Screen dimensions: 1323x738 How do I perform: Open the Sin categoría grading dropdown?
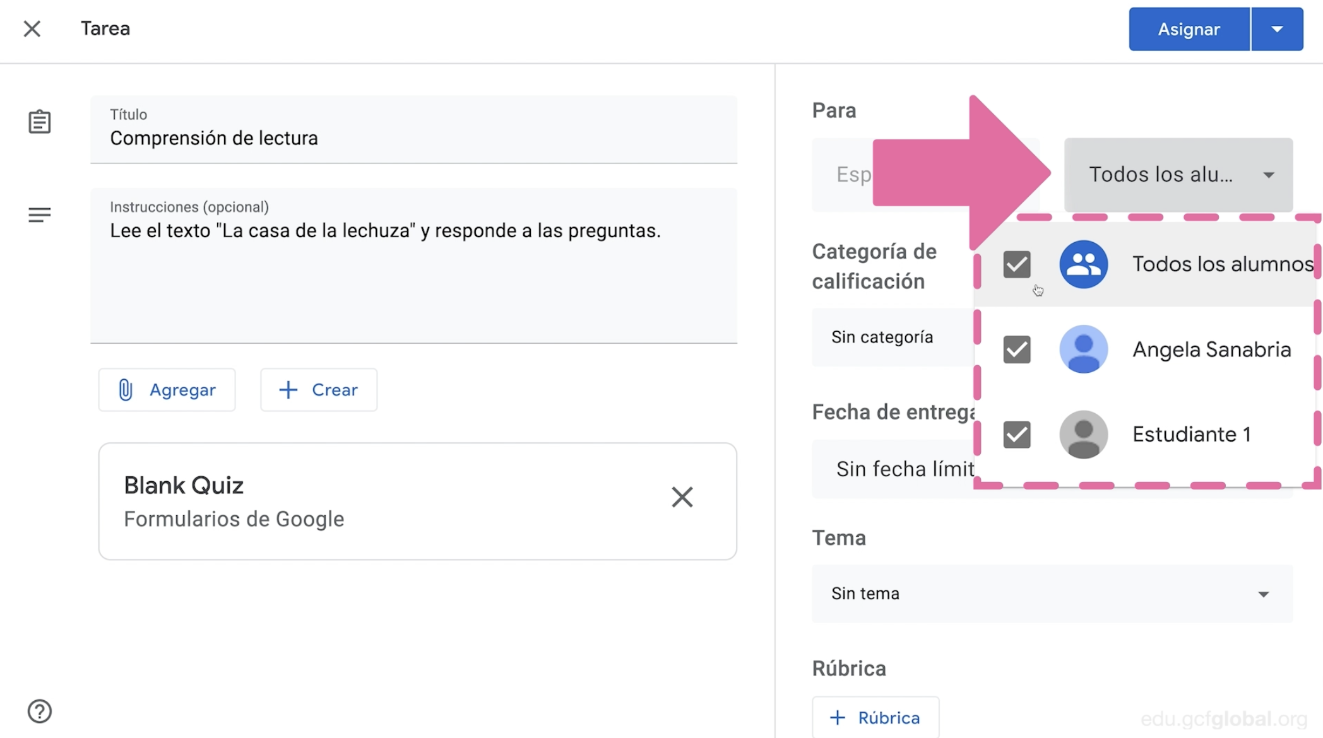click(x=893, y=337)
